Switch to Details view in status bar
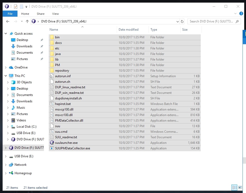This screenshot has height=193, width=246. click(x=235, y=187)
